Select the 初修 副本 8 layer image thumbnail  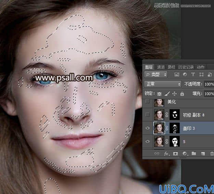click(x=159, y=115)
